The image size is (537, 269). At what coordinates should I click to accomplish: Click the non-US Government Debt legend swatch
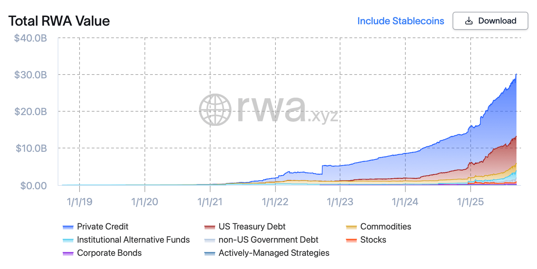point(210,240)
